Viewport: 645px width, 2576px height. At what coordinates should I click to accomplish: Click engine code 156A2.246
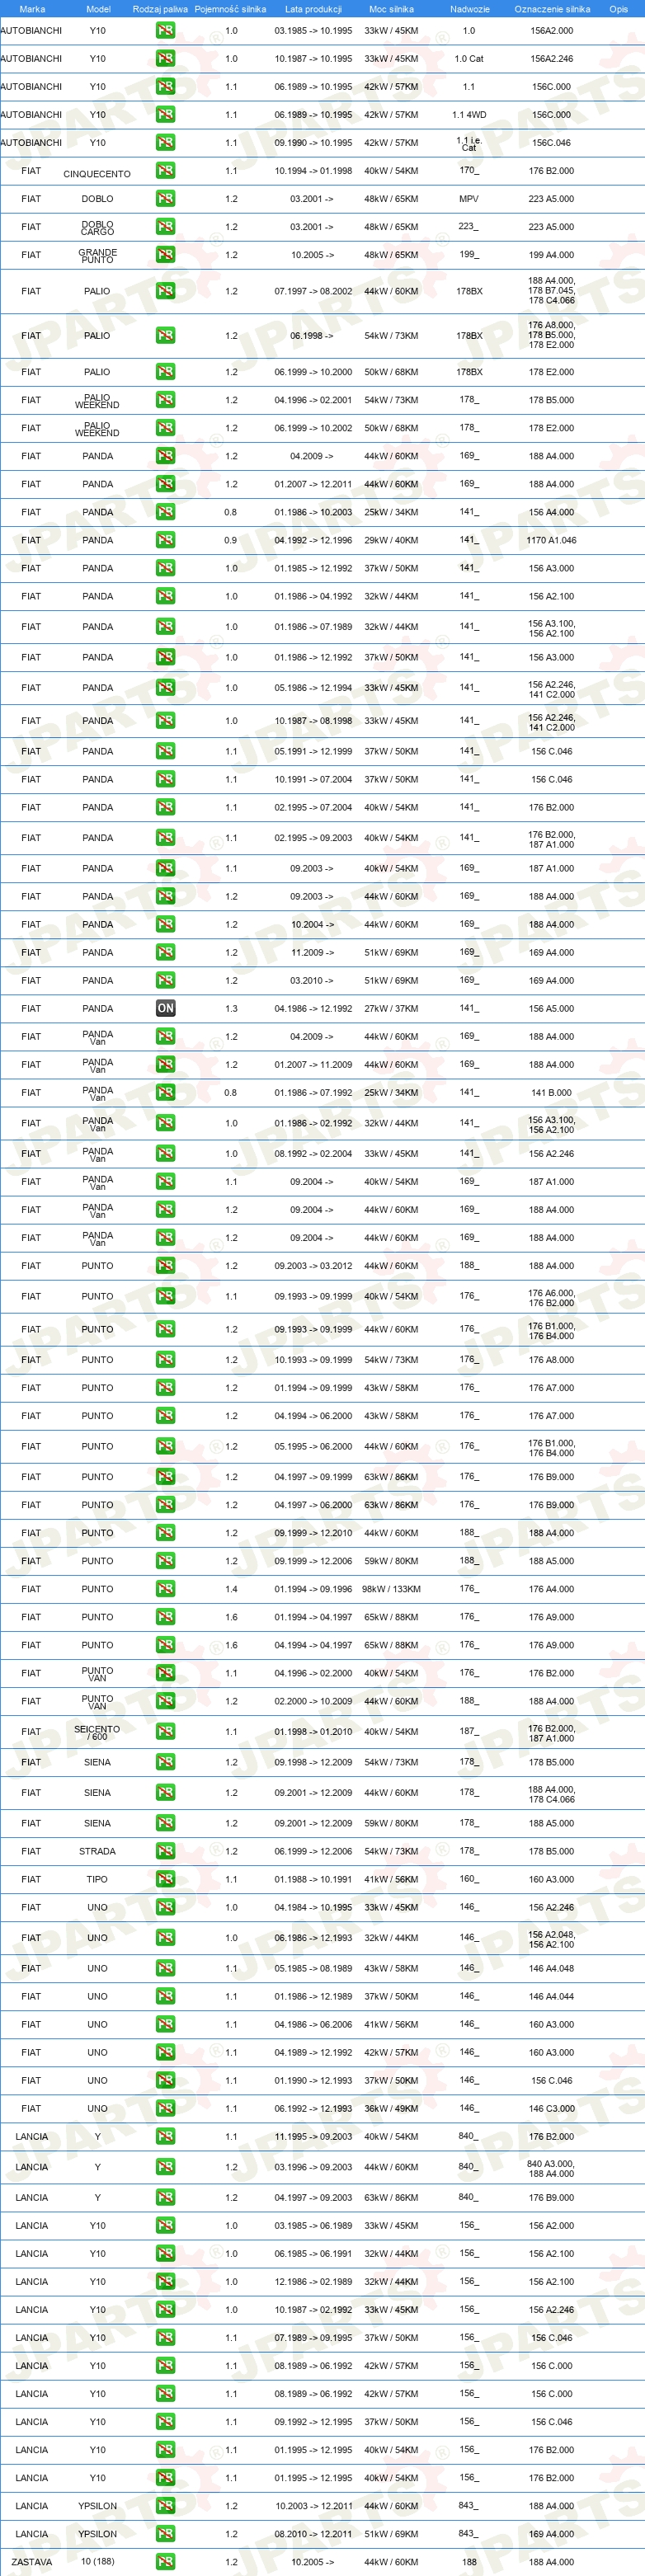[551, 59]
